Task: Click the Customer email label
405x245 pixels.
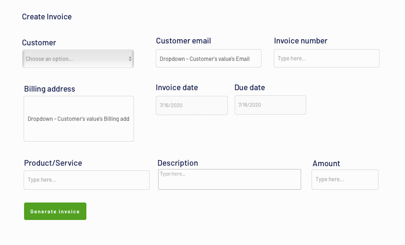Action: pyautogui.click(x=184, y=41)
